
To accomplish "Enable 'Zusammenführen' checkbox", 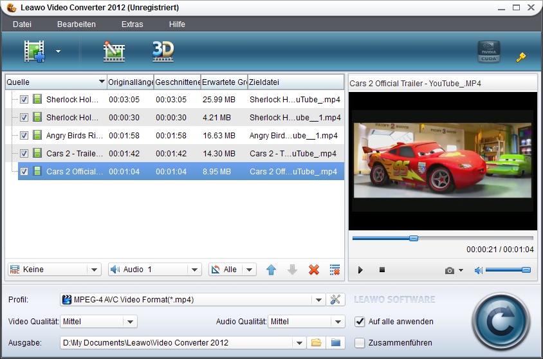I will pyautogui.click(x=360, y=342).
